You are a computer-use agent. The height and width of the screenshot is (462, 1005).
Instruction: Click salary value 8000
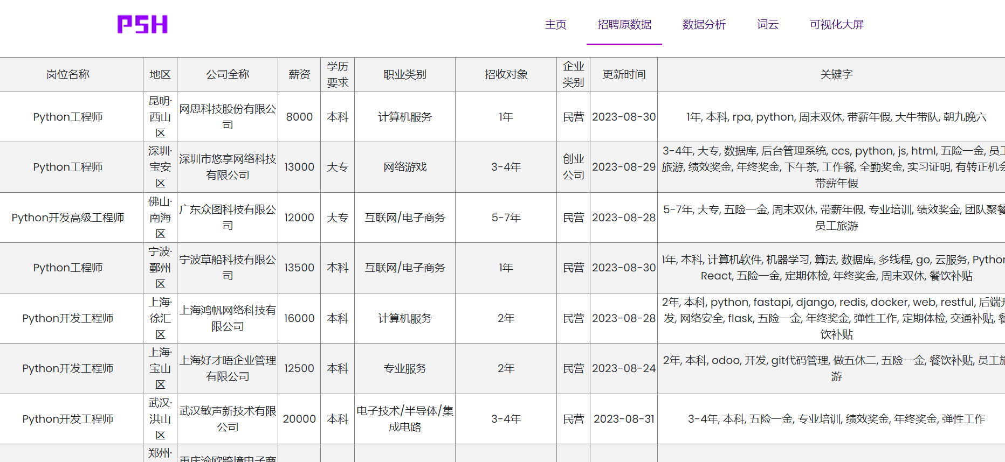coord(299,117)
